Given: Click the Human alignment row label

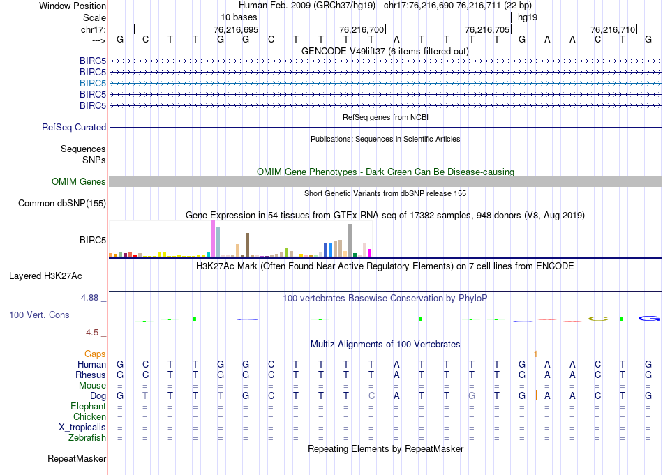Looking at the screenshot, I should click(91, 364).
